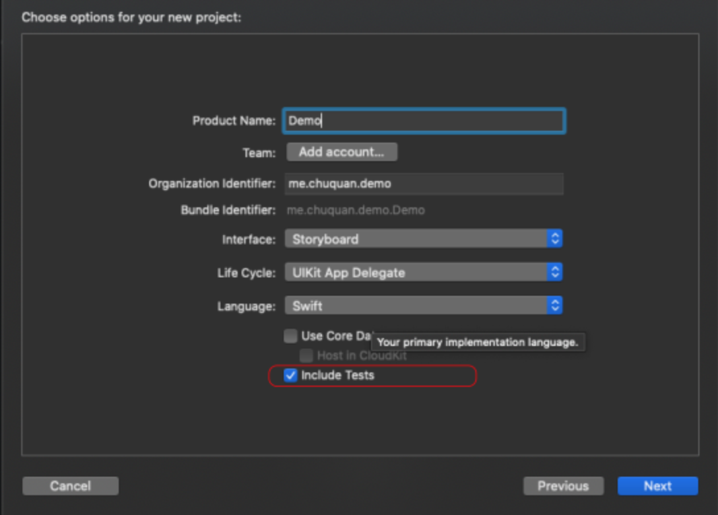Go back with the Previous button
The height and width of the screenshot is (515, 718).
click(563, 486)
